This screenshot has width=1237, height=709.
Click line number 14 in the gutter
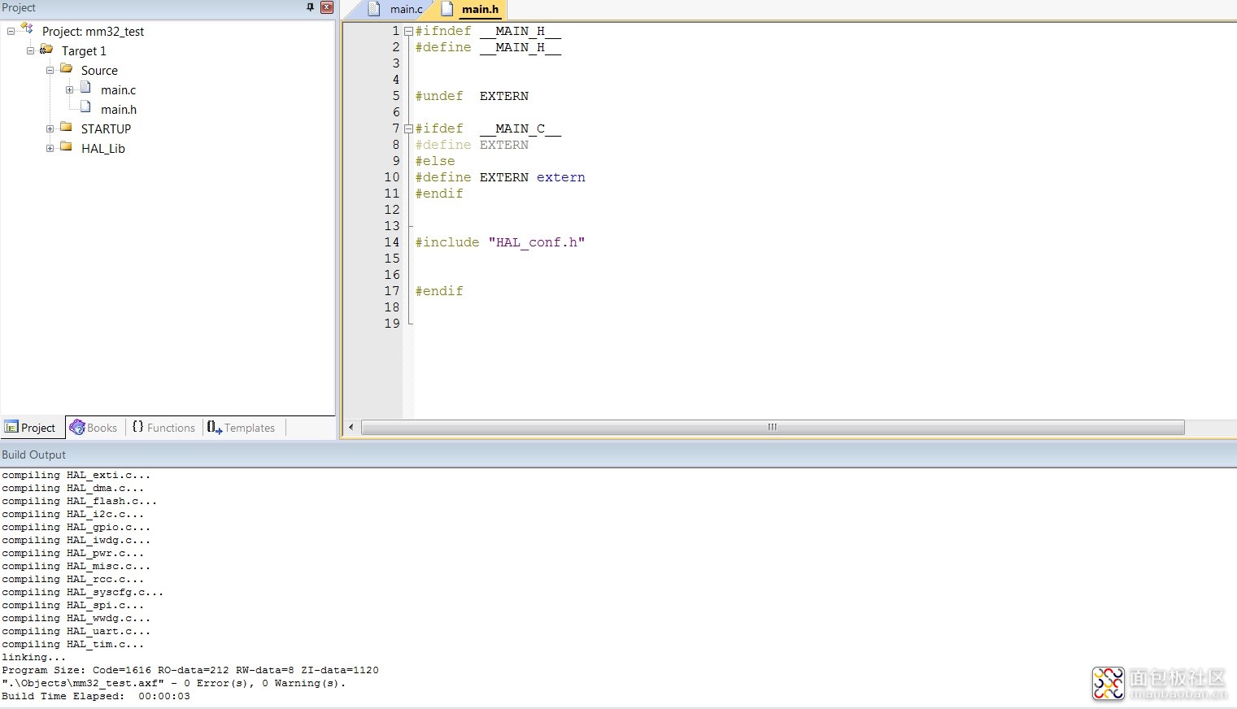(x=392, y=242)
